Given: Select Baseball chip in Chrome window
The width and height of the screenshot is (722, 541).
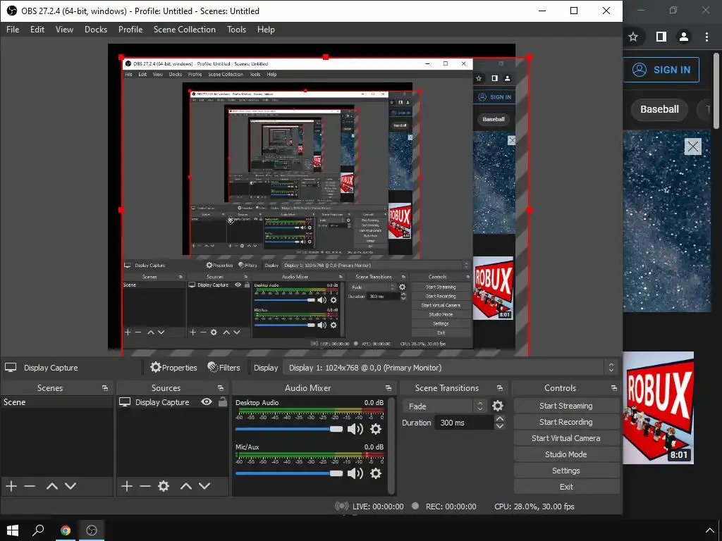Looking at the screenshot, I should pyautogui.click(x=659, y=109).
